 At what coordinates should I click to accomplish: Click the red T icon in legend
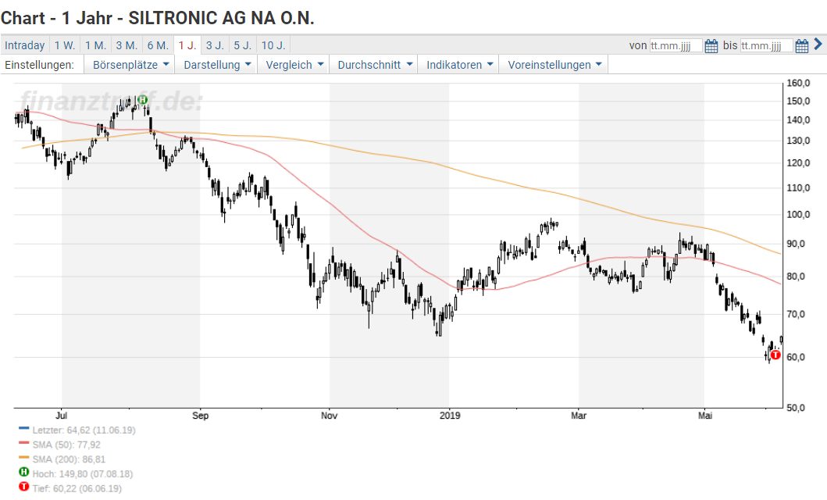[23, 486]
